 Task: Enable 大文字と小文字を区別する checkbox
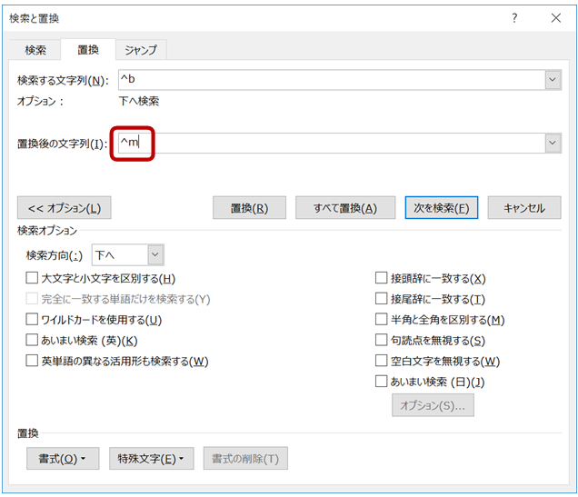click(33, 279)
